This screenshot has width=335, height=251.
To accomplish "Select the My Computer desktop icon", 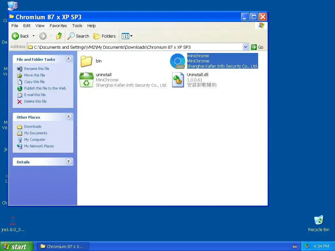I will tap(13, 6).
